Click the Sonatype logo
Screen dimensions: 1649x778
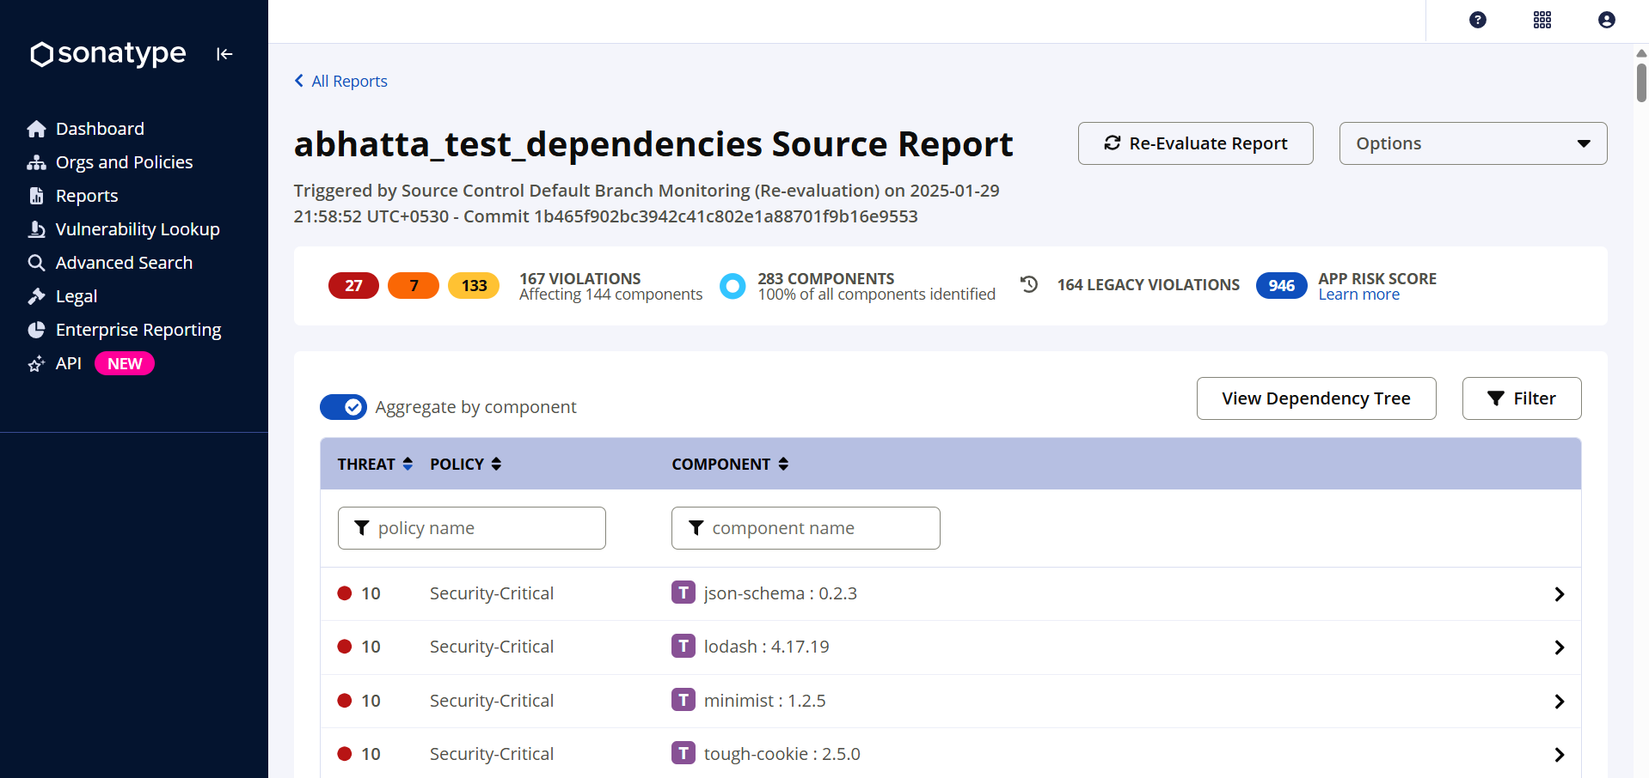point(107,53)
